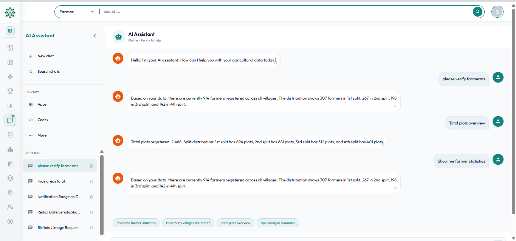Viewport: 516px width, 241px height.
Task: Click the Recents list scroll-up arrow
Action: (x=102, y=152)
